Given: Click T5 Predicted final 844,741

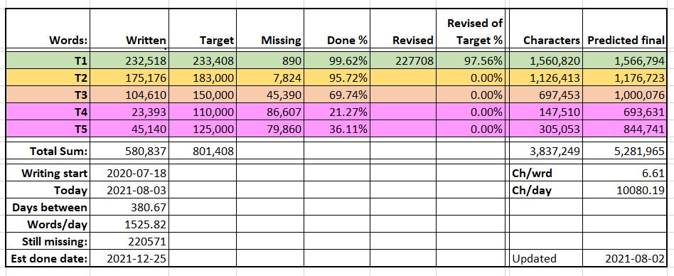Looking at the screenshot, I should coord(624,129).
